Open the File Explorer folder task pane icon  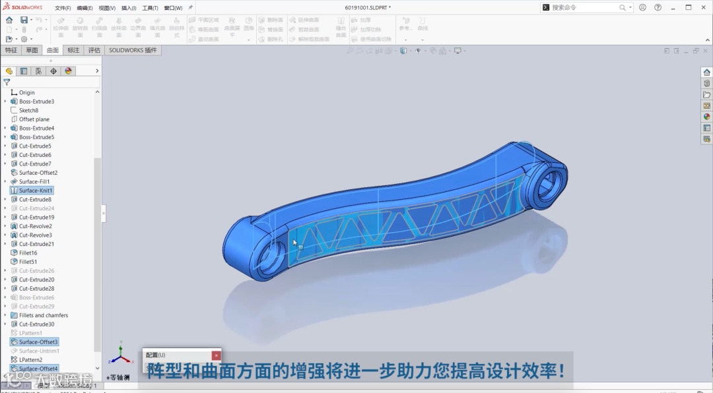[706, 94]
